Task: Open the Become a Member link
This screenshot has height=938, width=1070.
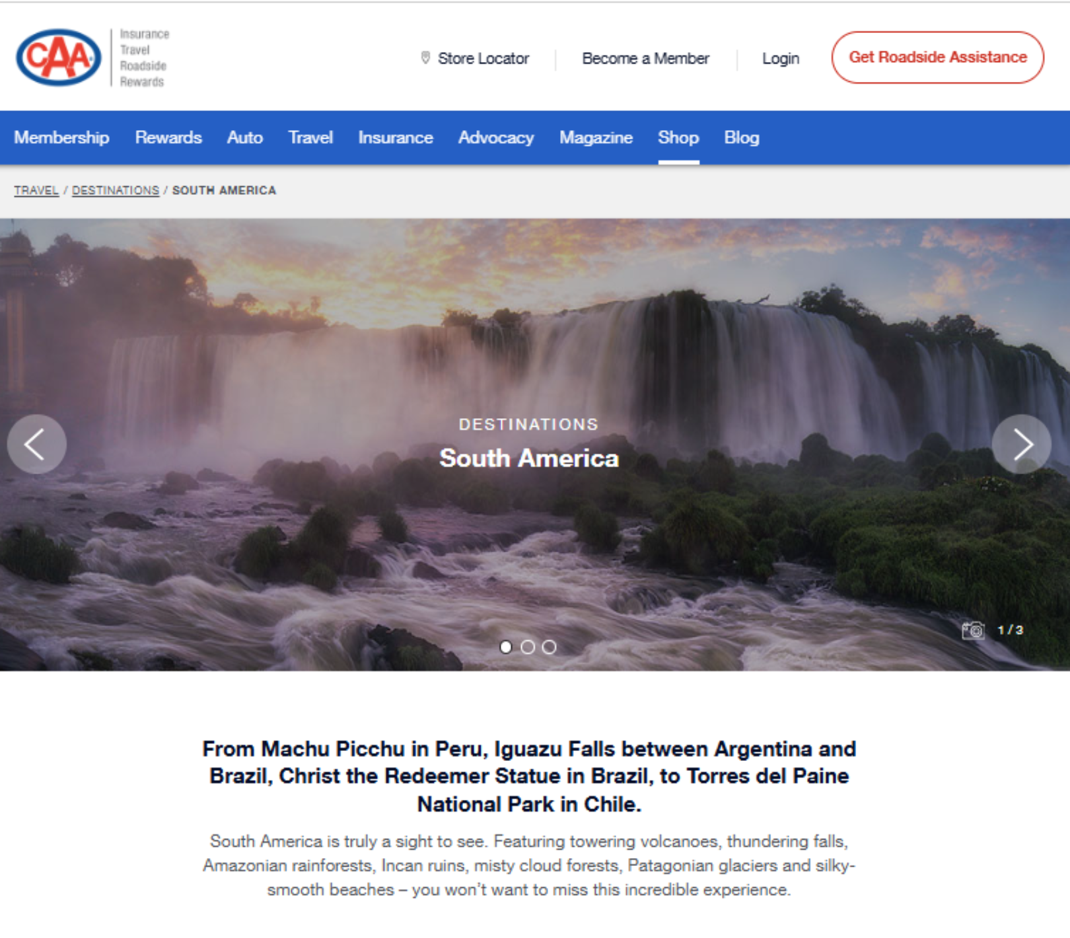Action: (645, 58)
